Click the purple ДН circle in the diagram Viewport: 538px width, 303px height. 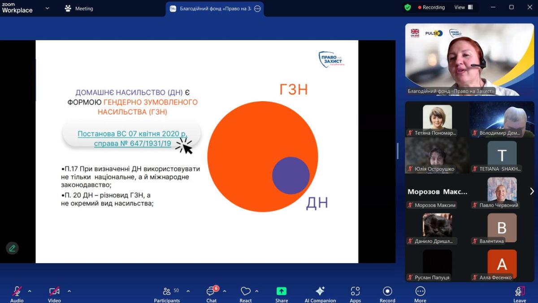pyautogui.click(x=291, y=175)
